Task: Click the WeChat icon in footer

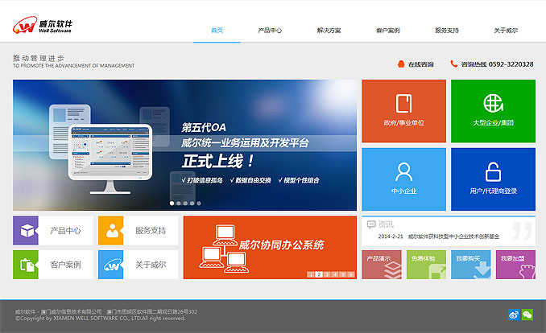Action: [527, 314]
